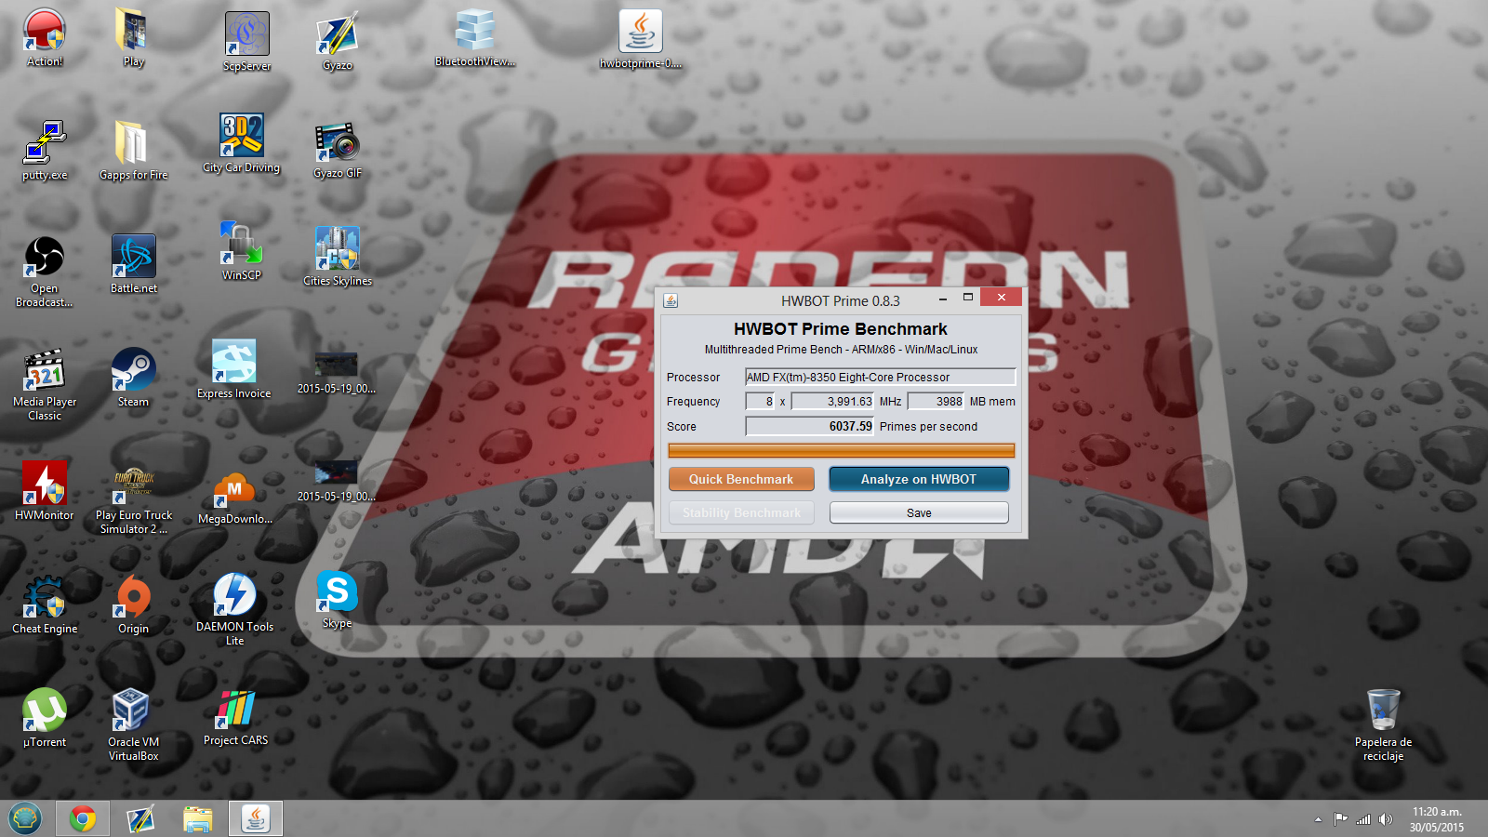Open the Play folder icon
The image size is (1488, 837).
(133, 37)
